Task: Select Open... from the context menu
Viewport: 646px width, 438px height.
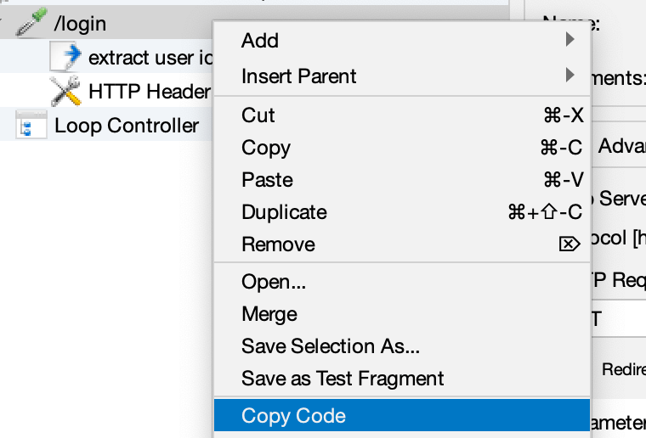Action: coord(274,281)
